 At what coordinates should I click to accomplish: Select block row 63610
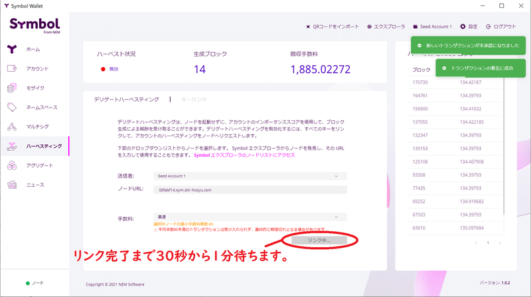tap(455, 228)
